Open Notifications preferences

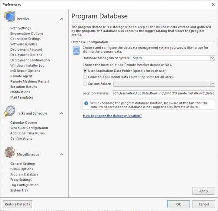pos(20,92)
